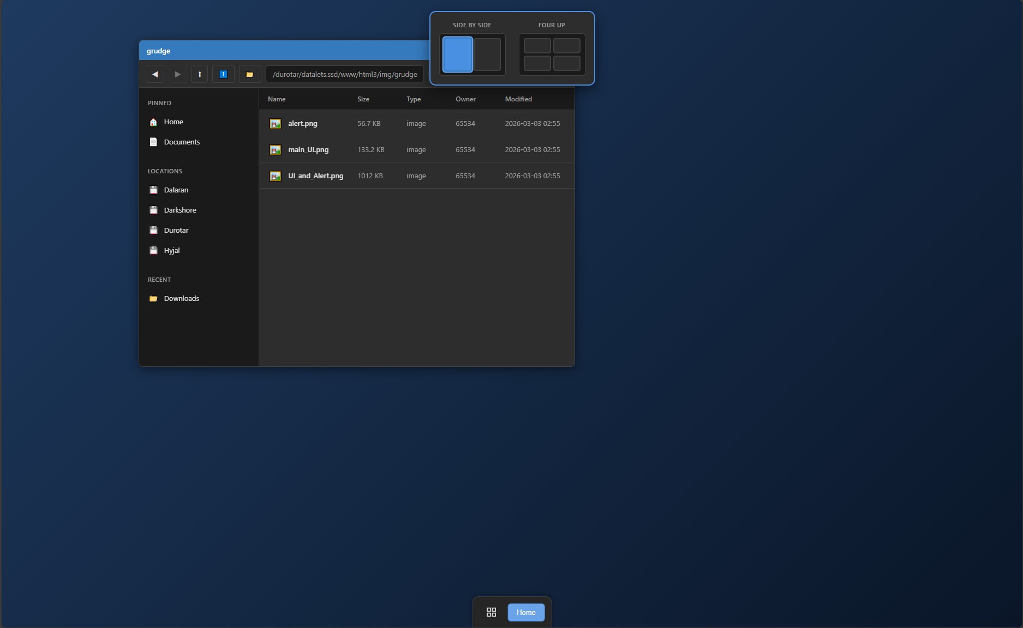Select the UI_and_Alert.png file icon
The height and width of the screenshot is (628, 1023).
[x=276, y=176]
